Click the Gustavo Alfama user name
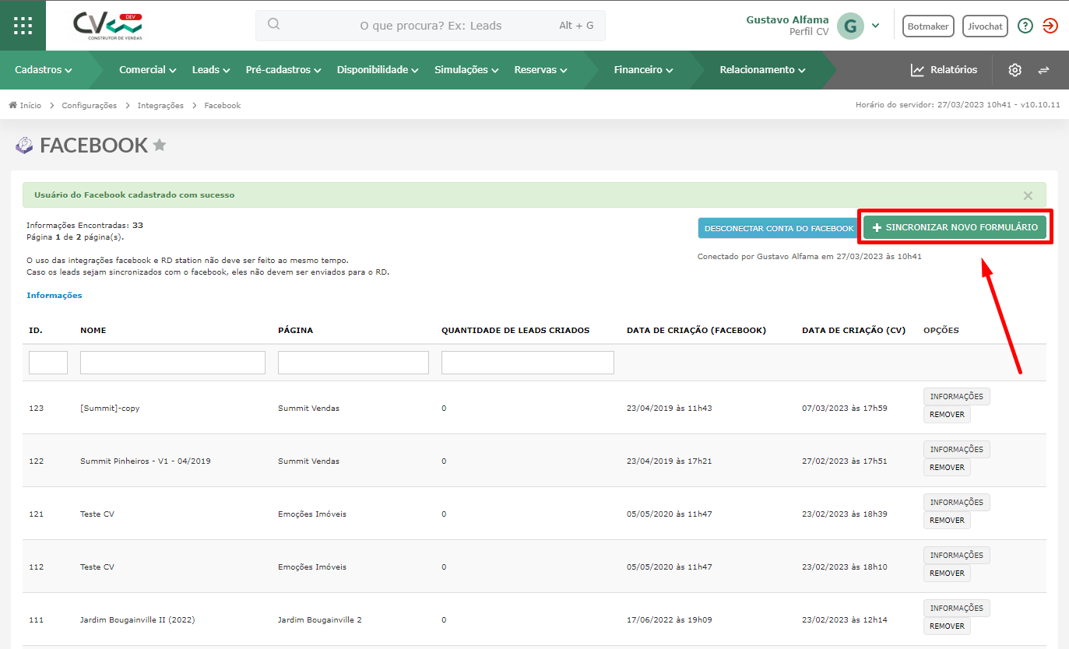This screenshot has height=649, width=1069. (x=787, y=19)
